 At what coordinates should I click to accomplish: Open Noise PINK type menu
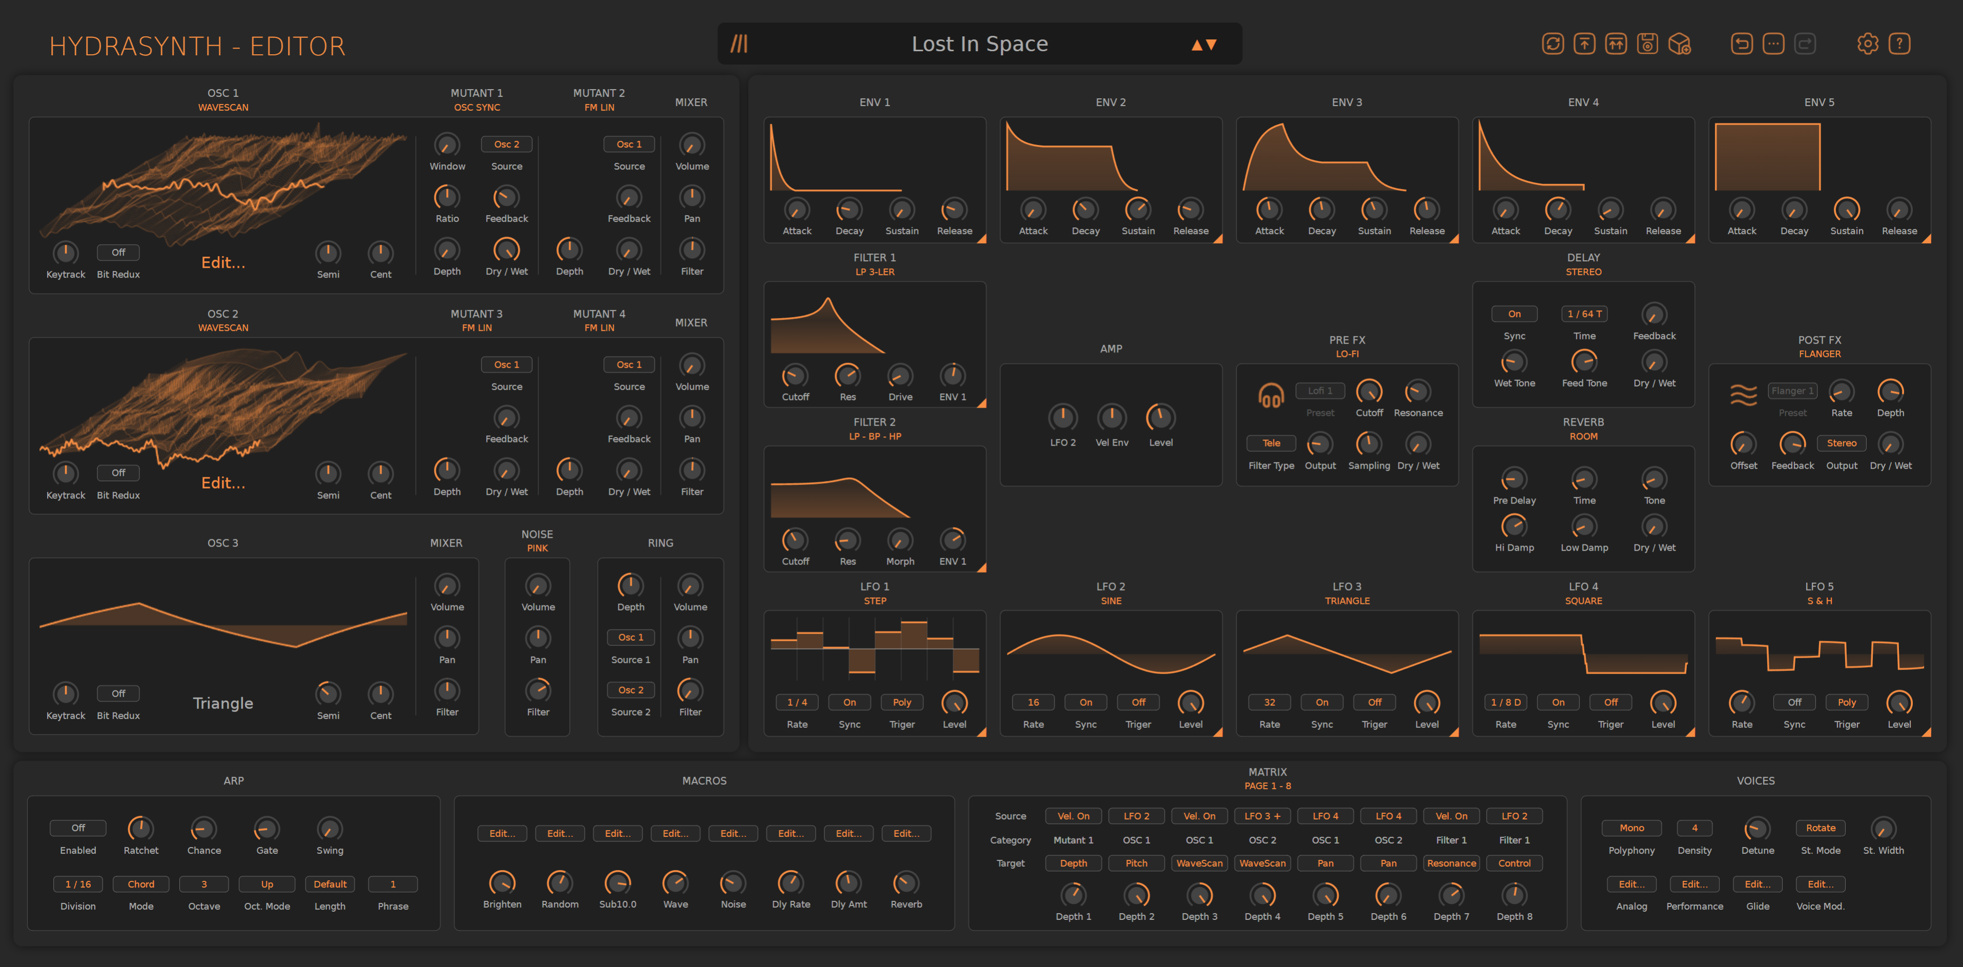pyautogui.click(x=537, y=548)
